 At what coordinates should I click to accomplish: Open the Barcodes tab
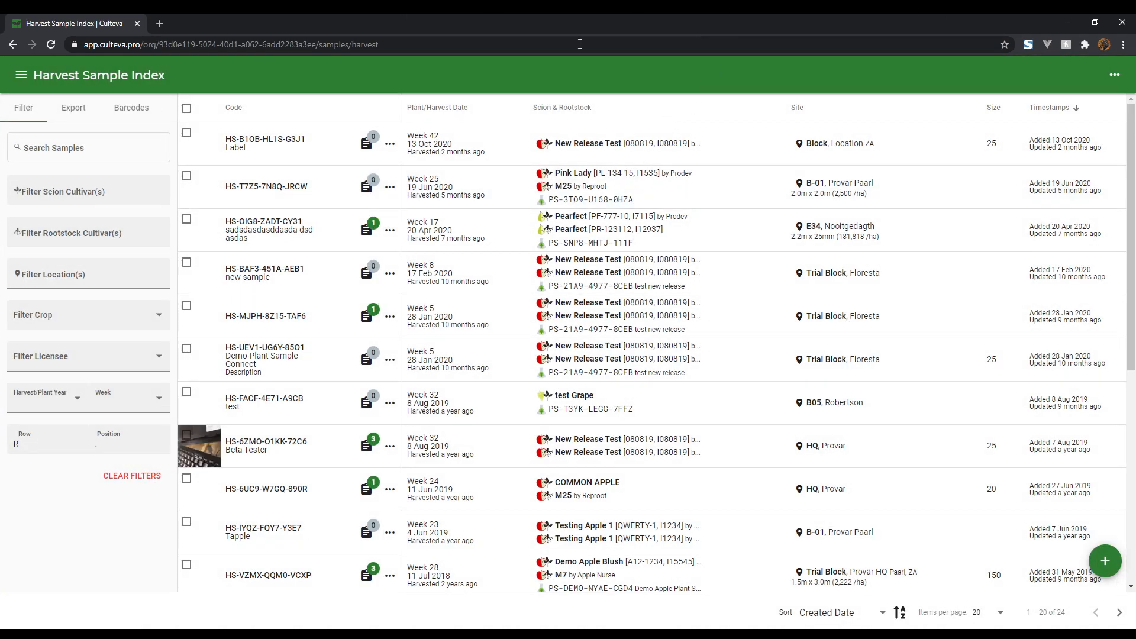[x=131, y=108]
